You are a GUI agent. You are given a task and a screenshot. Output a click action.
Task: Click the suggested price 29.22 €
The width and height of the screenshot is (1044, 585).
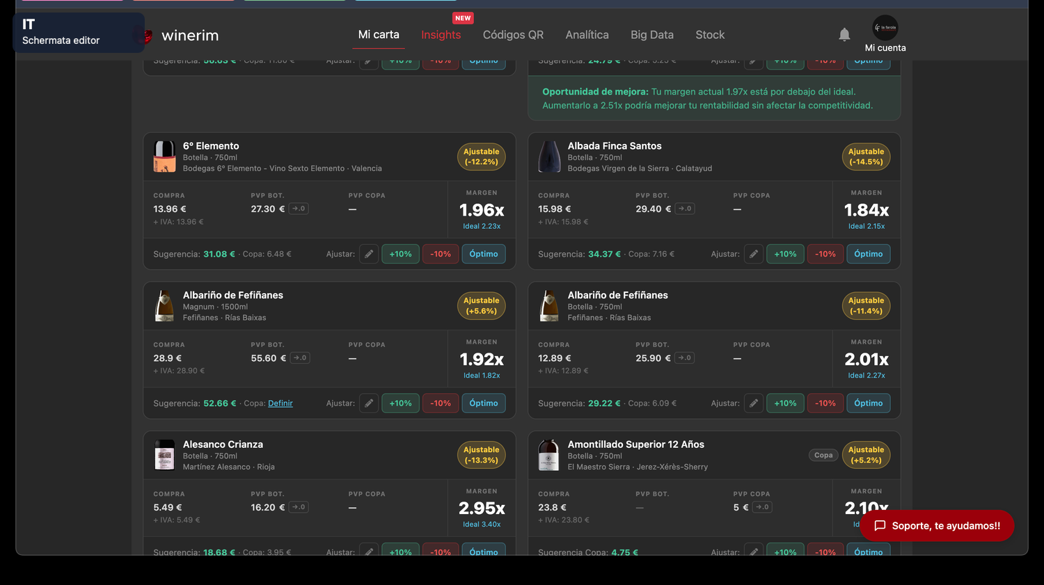point(604,403)
